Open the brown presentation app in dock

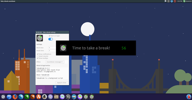33,97
